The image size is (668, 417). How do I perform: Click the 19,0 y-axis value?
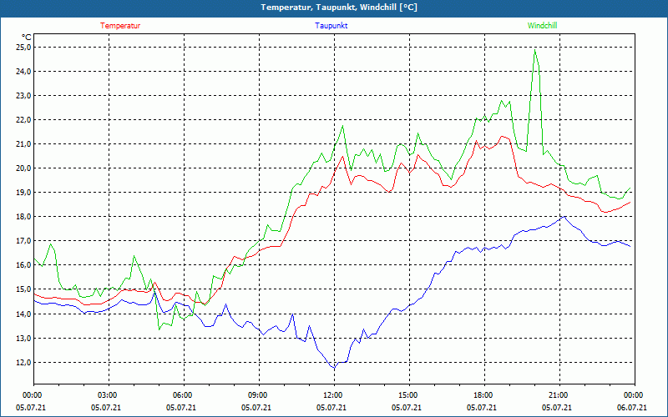tap(24, 193)
